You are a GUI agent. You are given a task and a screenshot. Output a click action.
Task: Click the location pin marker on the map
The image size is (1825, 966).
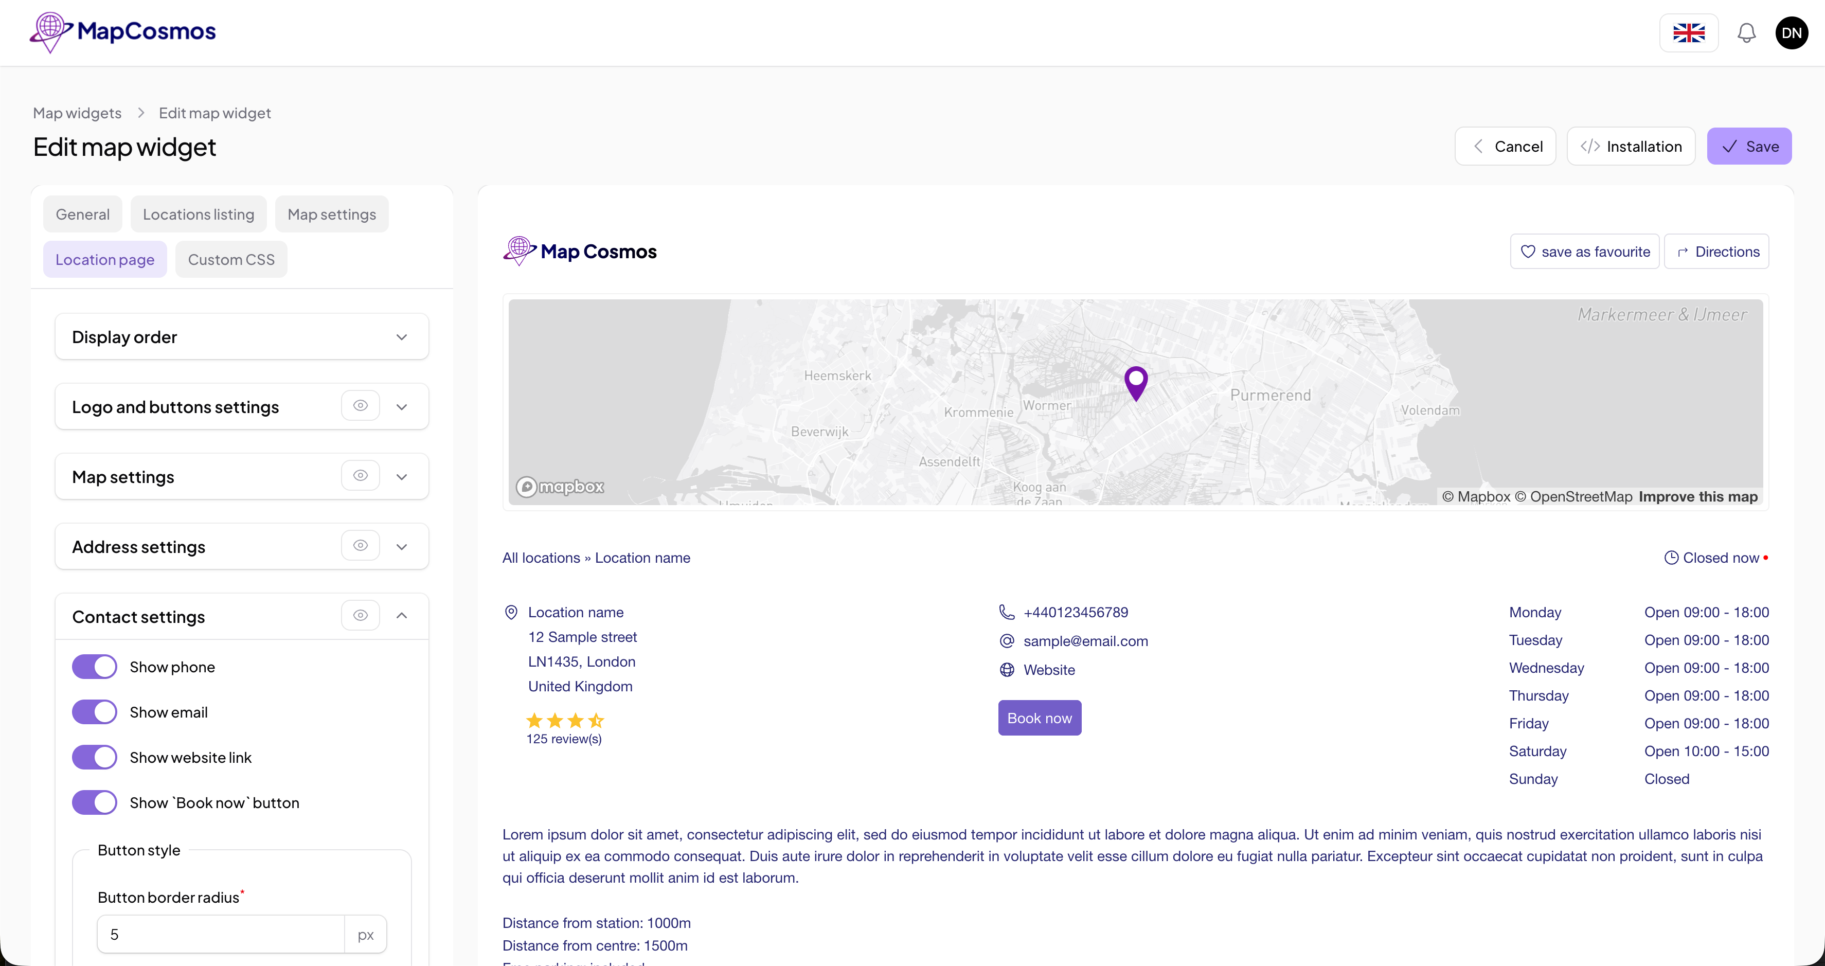pos(1136,383)
